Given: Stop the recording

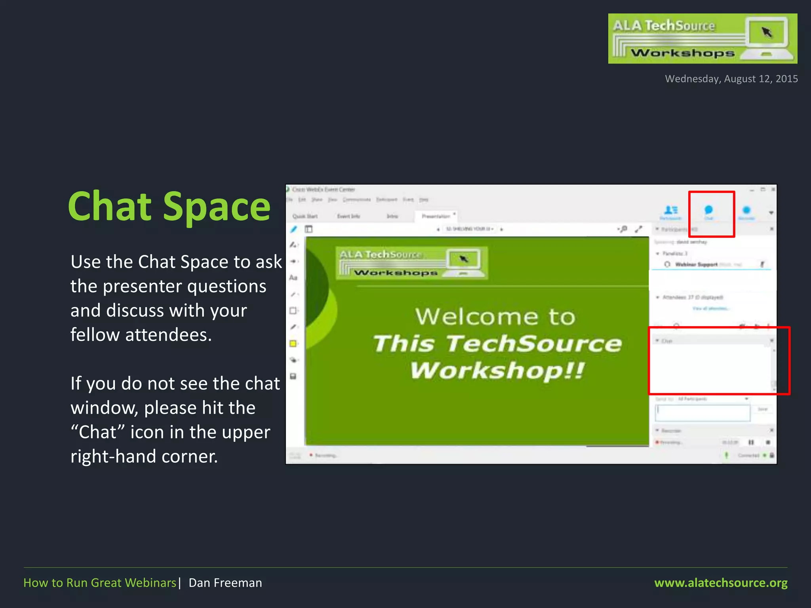Looking at the screenshot, I should [x=768, y=442].
